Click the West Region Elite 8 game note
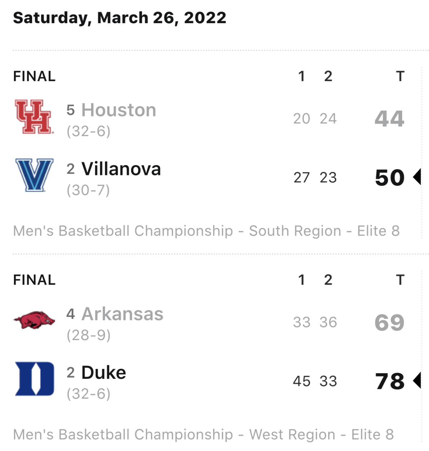Screen dimensions: 429x451 point(203,435)
